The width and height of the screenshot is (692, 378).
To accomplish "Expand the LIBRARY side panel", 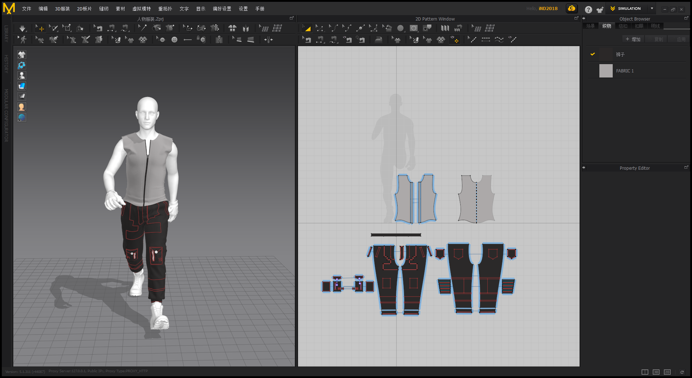I will tap(6, 34).
